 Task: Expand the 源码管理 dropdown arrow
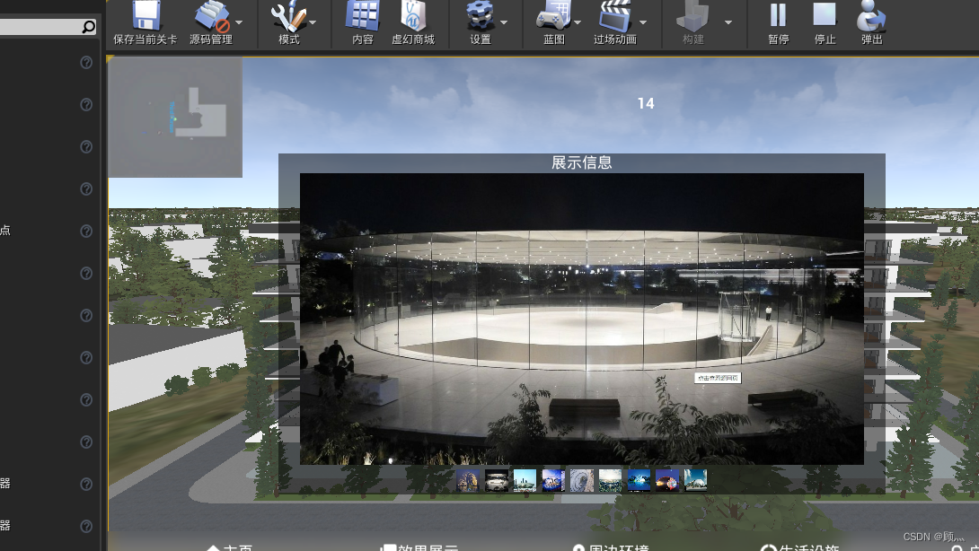[x=239, y=22]
